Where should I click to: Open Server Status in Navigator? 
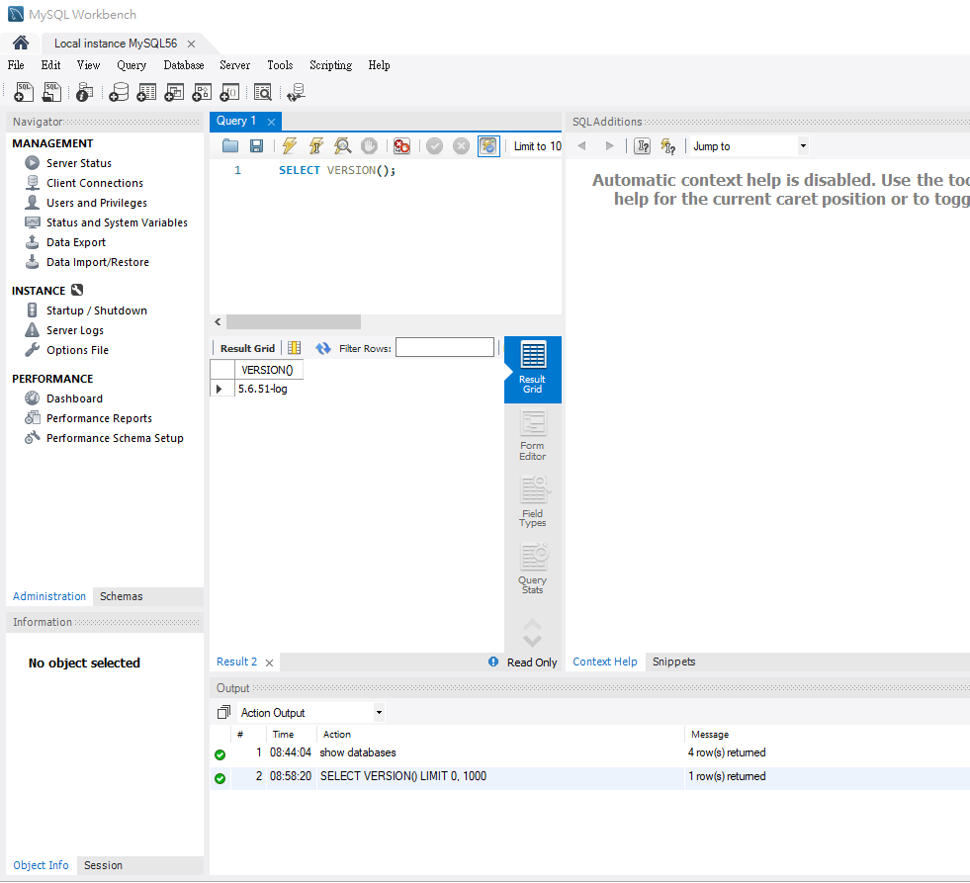pos(79,163)
